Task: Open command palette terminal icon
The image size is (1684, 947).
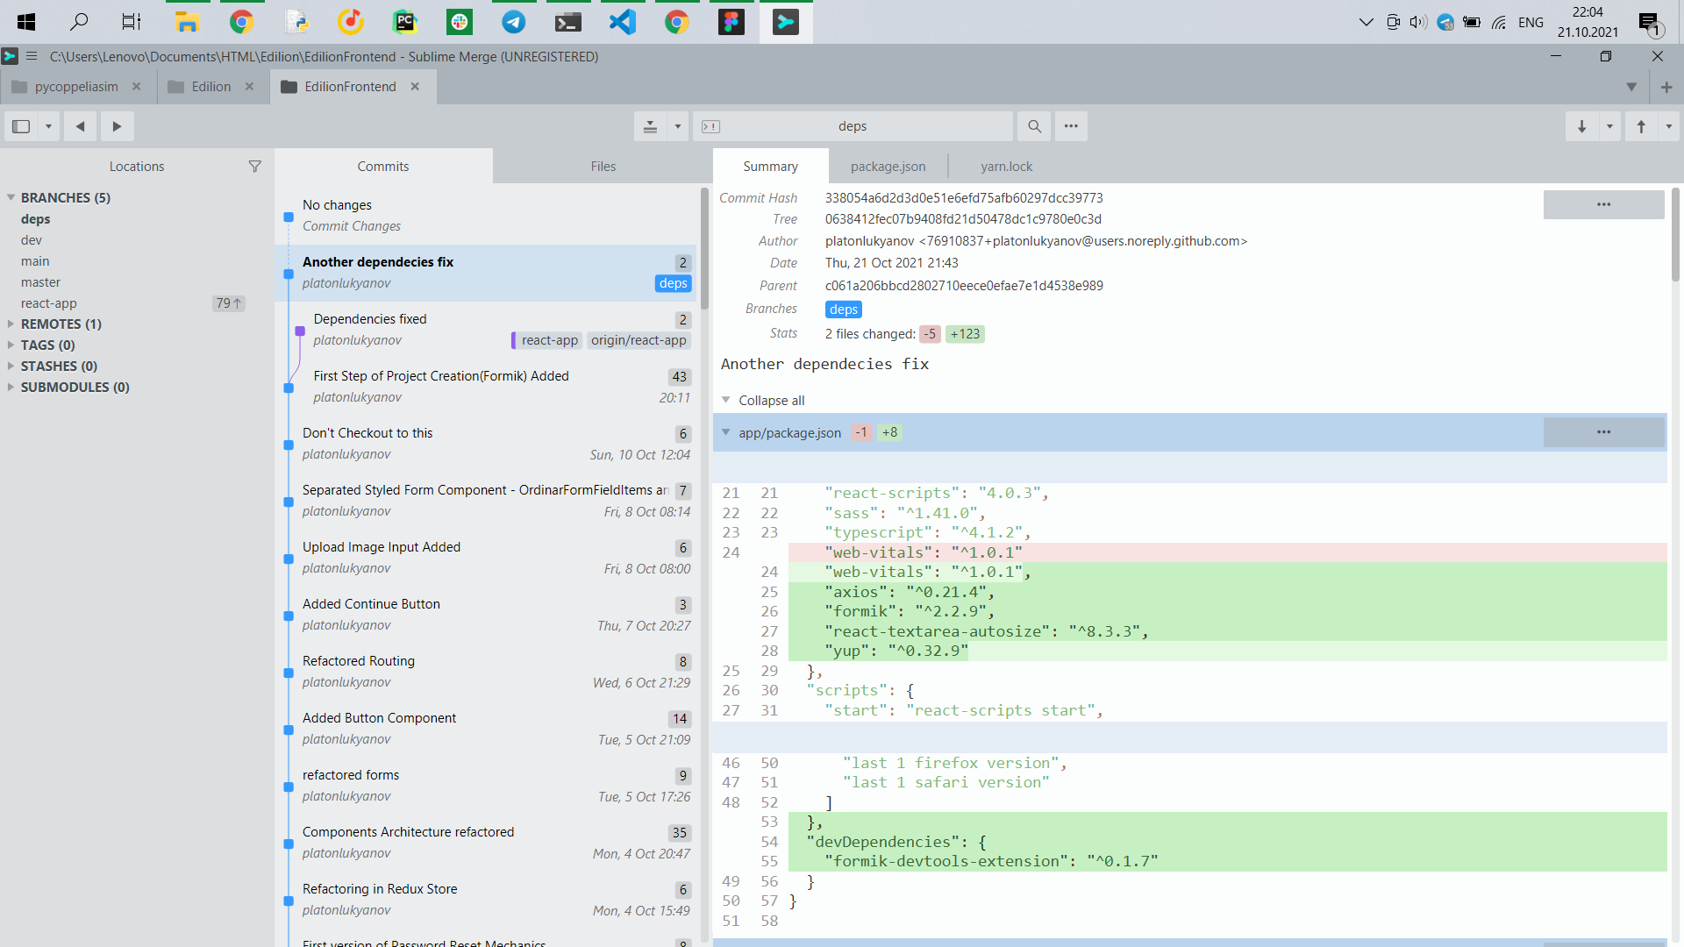Action: 711,126
